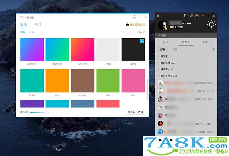Select the 推荐 skin category
Image resolution: width=229 pixels, height=156 pixels.
coord(23,32)
